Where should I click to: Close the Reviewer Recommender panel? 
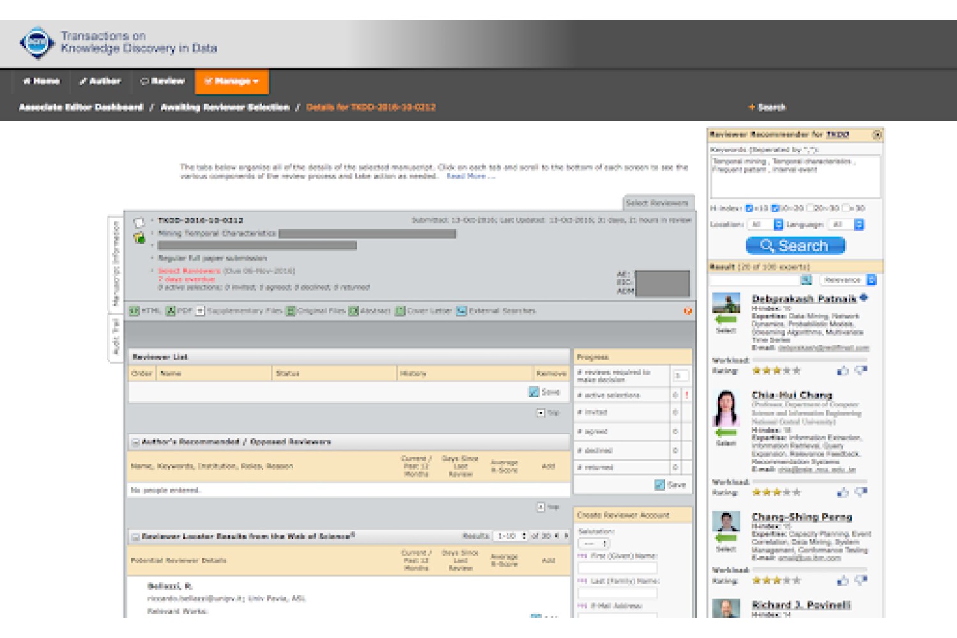877,135
